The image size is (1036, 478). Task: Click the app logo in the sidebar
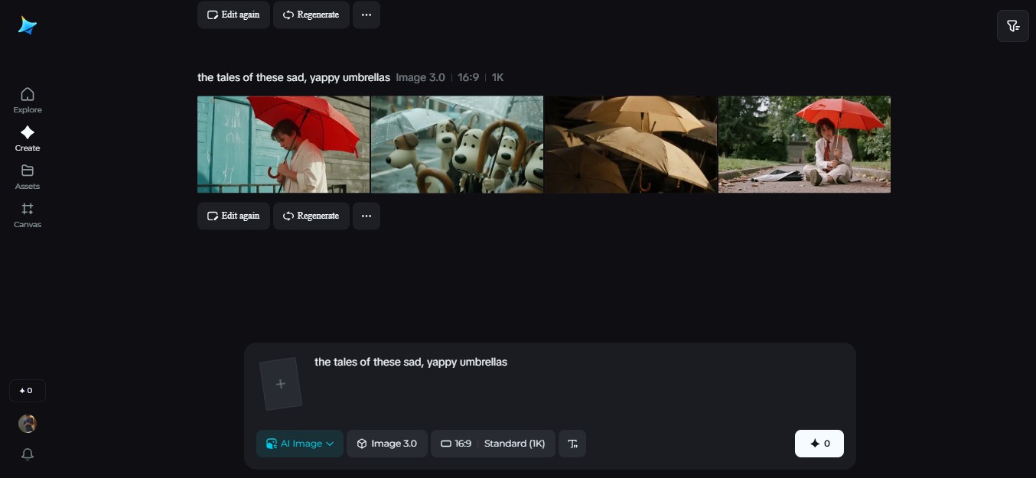[x=28, y=26]
